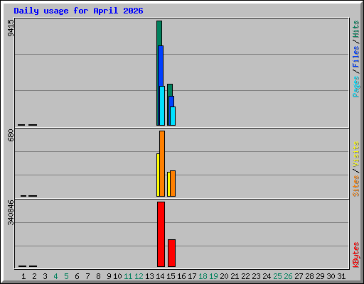
Task: Click the Hits legend label
Action: tap(355, 29)
